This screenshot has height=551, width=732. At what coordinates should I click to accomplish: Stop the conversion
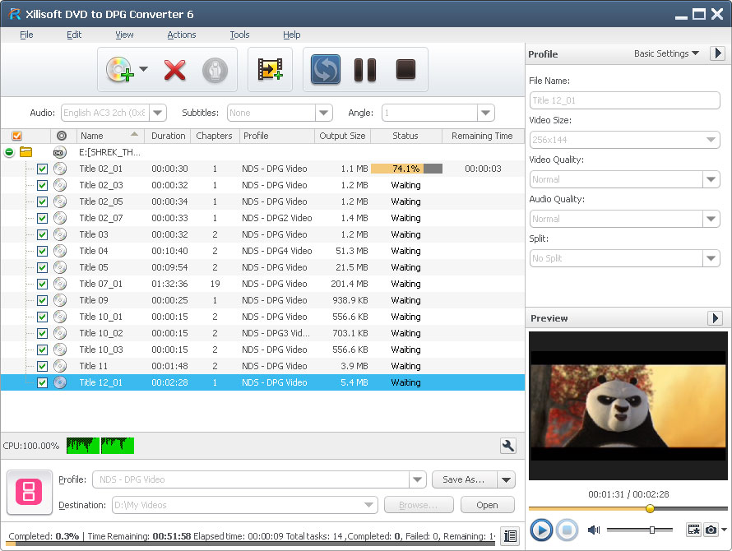tap(405, 70)
